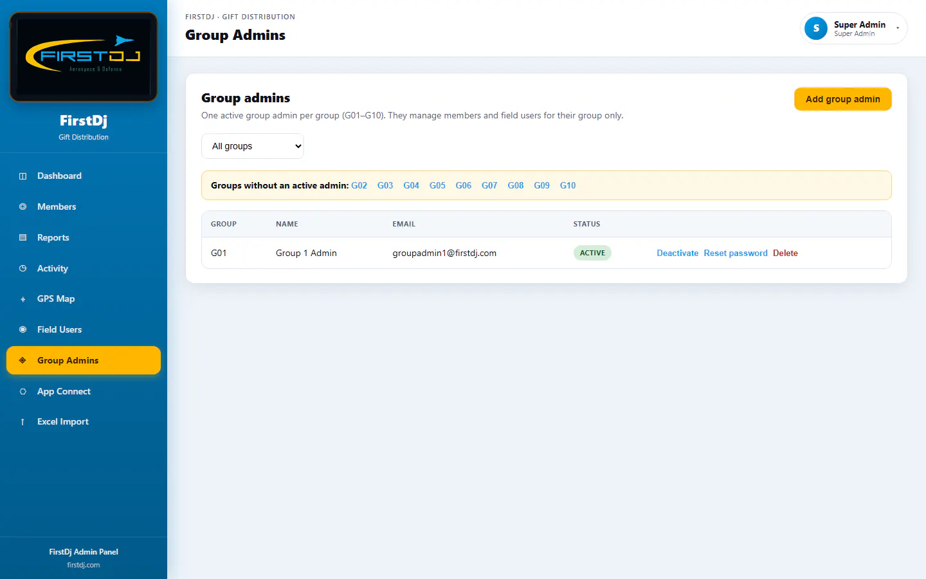Click the App Connect circle icon
The image size is (926, 579).
pyautogui.click(x=23, y=392)
